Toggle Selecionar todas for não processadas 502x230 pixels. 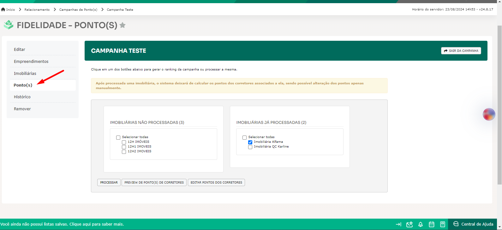coord(118,137)
